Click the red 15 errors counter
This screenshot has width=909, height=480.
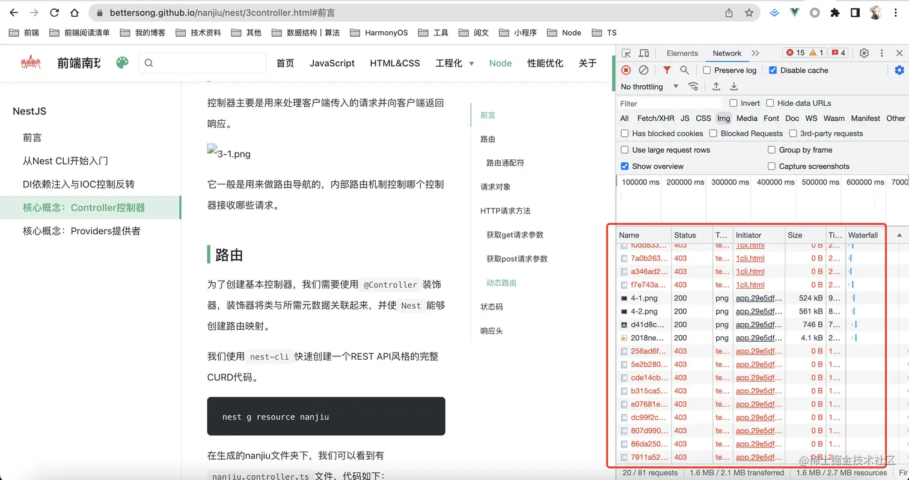tap(795, 53)
